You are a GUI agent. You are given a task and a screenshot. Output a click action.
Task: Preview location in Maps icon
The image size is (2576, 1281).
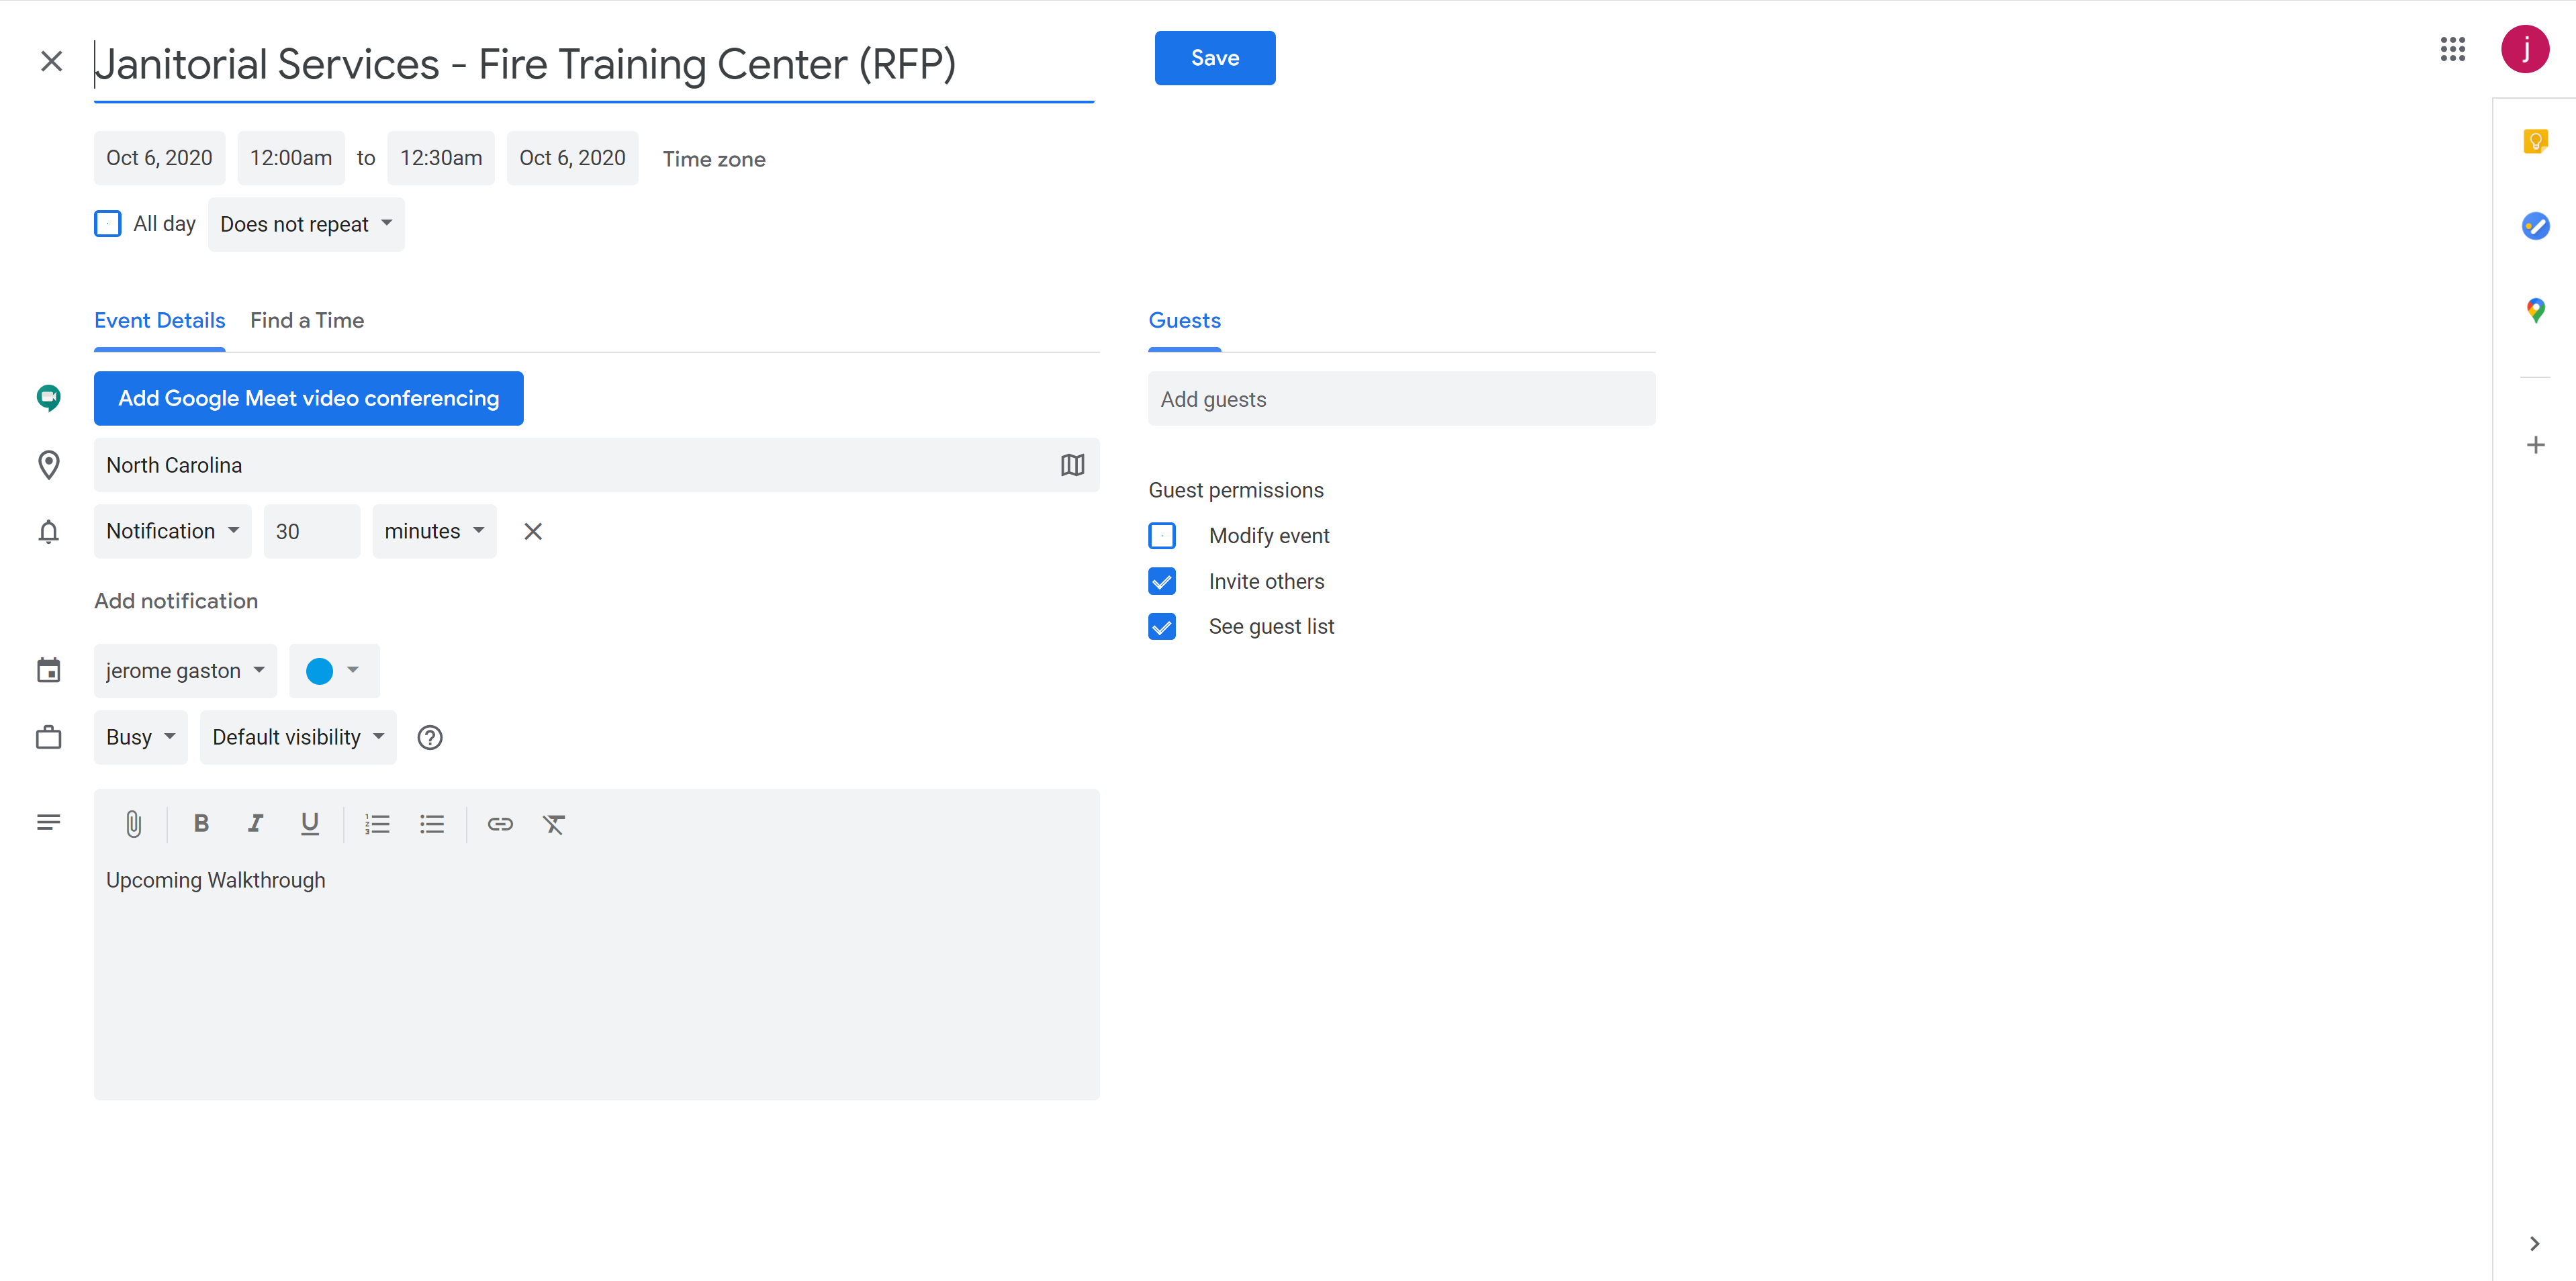click(1072, 465)
